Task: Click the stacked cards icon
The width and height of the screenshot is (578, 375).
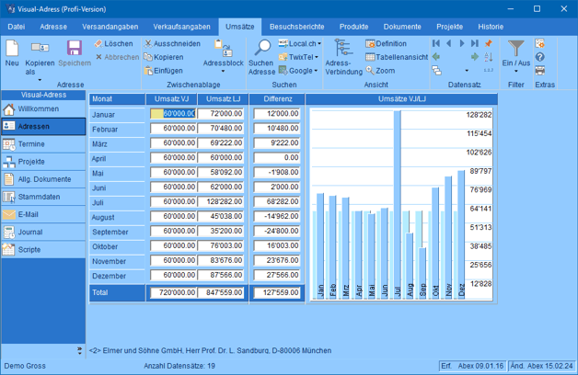Action: (x=437, y=70)
